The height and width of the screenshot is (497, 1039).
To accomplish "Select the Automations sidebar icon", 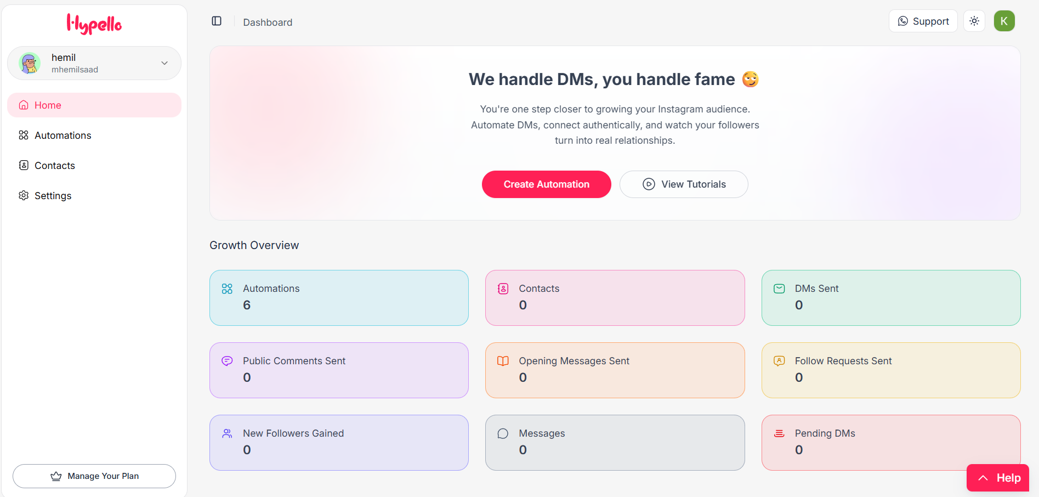I will tap(24, 135).
